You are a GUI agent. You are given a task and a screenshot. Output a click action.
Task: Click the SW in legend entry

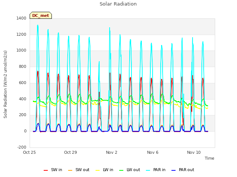(53, 170)
